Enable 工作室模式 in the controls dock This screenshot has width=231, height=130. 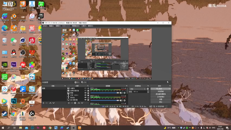(x=161, y=97)
